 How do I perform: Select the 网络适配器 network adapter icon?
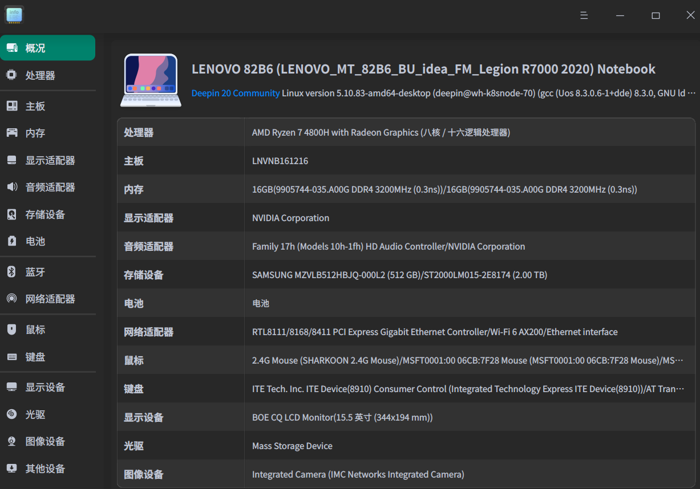(x=11, y=299)
